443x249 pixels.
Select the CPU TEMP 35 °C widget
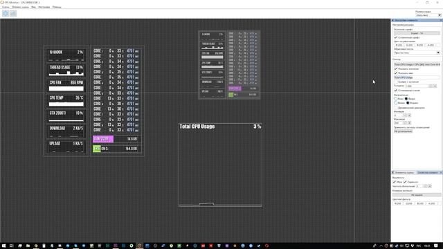click(x=66, y=101)
